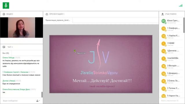Click 1.Маріна К... participant avatar

[164, 36]
